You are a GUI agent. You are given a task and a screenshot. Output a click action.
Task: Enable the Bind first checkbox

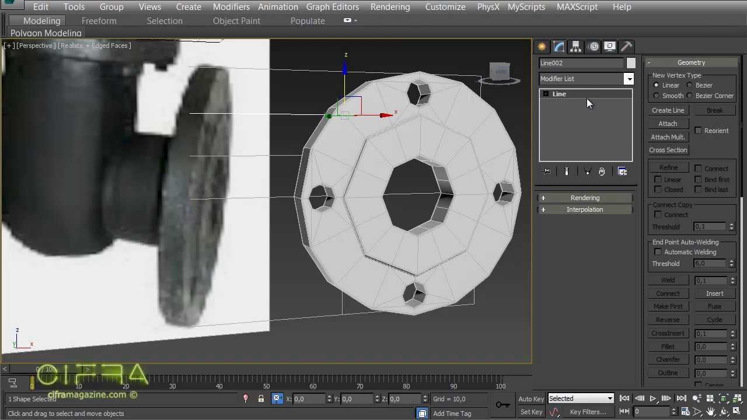[x=699, y=180]
